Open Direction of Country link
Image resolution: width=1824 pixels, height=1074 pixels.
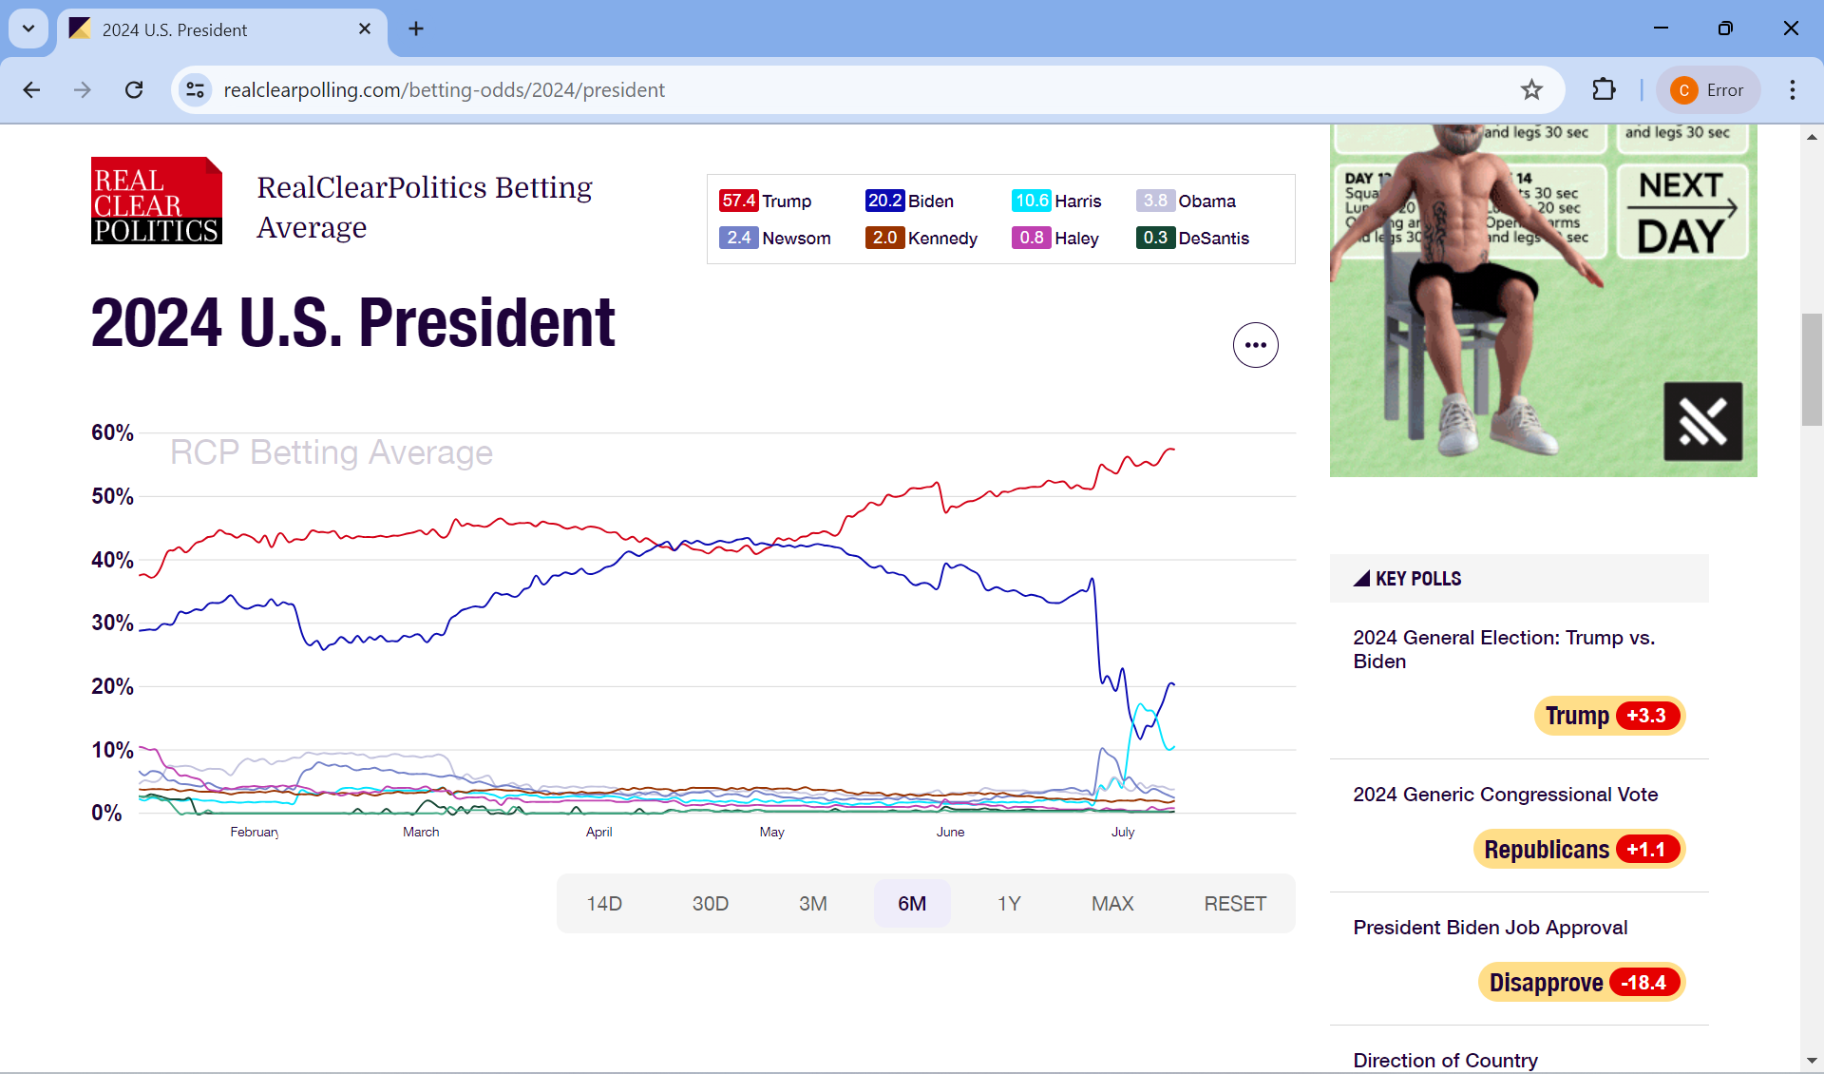tap(1445, 1061)
